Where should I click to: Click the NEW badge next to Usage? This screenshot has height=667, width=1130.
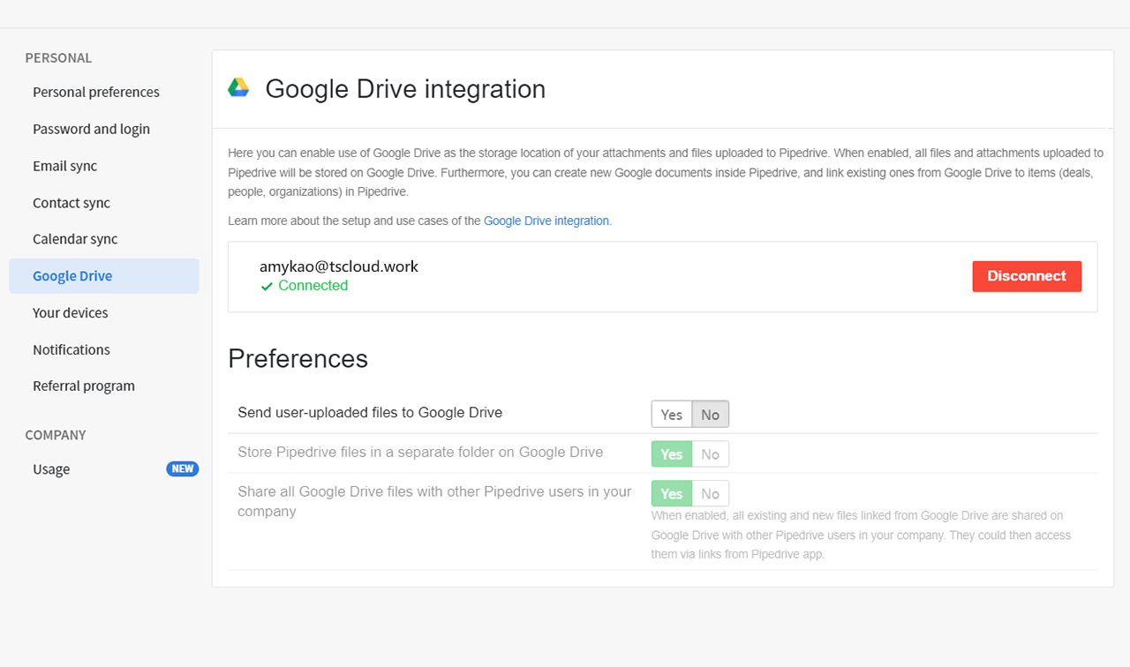pyautogui.click(x=183, y=468)
